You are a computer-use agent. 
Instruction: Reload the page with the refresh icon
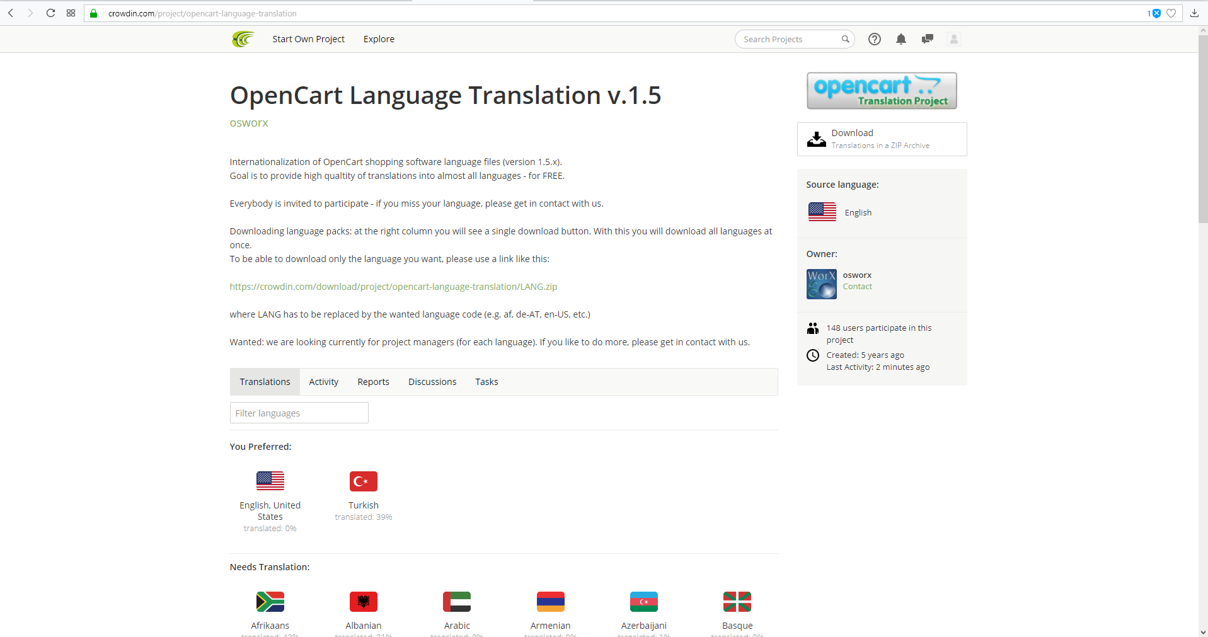coord(50,13)
